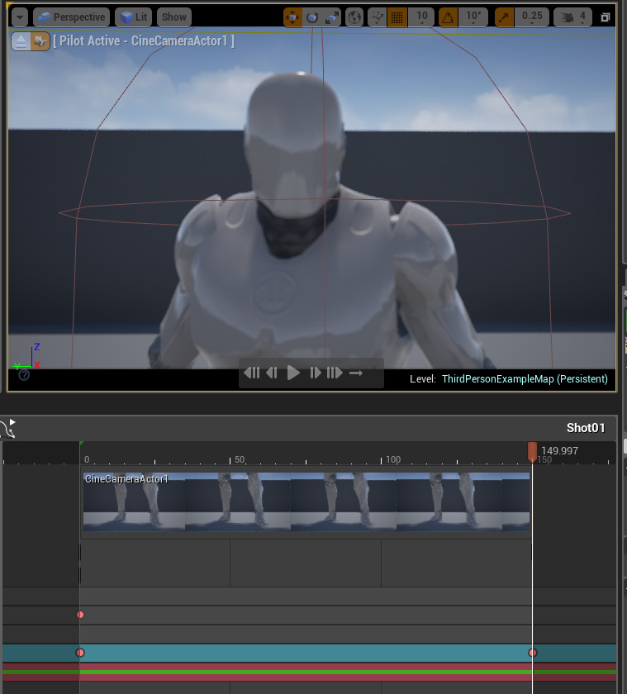
Task: Click the world coordinate system globe icon
Action: (x=354, y=17)
